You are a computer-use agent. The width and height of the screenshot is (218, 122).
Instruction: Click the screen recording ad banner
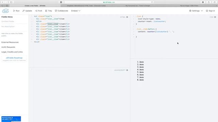pos(11,119)
